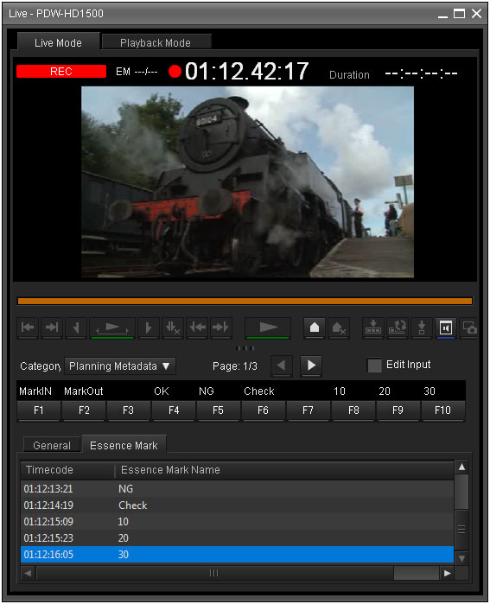Click the download-to-device arrow icon
The image size is (490, 604).
(422, 327)
